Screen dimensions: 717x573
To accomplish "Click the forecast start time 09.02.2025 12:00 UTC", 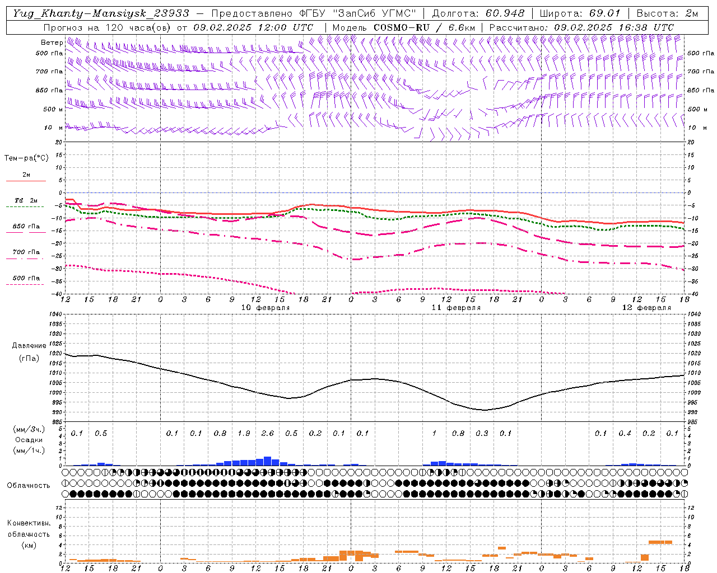I will [x=253, y=27].
